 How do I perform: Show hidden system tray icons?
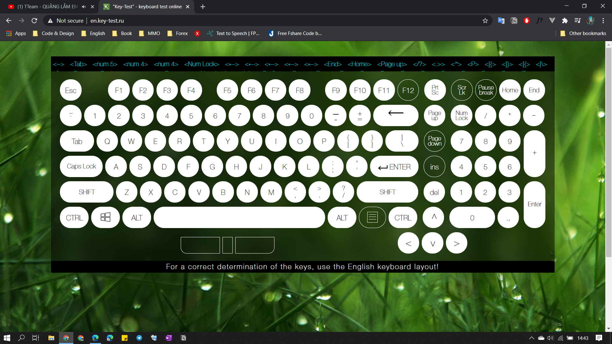(531, 338)
